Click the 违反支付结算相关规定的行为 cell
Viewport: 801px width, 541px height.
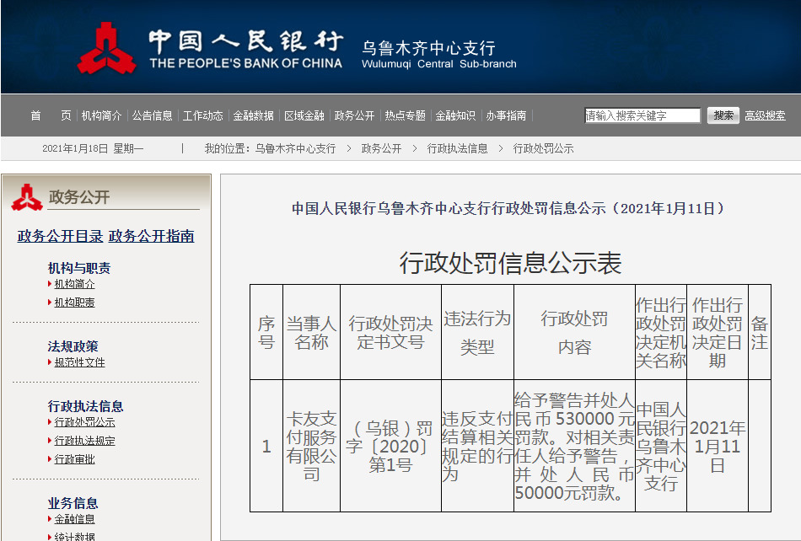coord(477,447)
